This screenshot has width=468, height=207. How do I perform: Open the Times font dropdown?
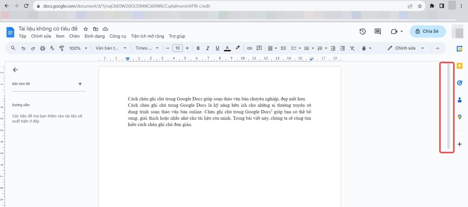[x=147, y=48]
